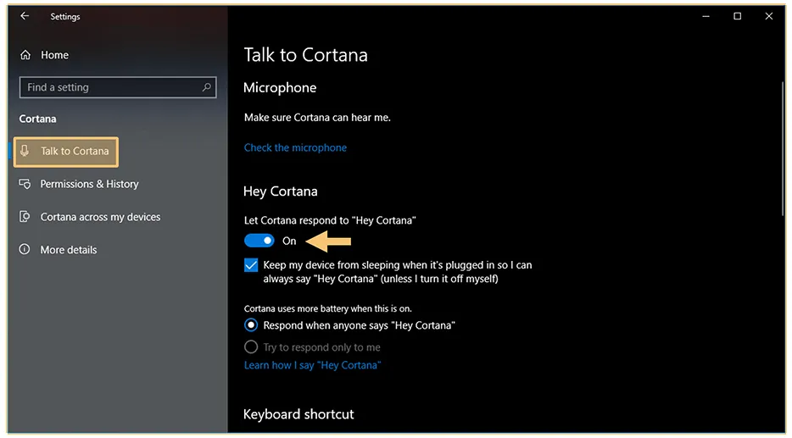This screenshot has width=792, height=438.
Task: Click the Microphone section heading
Action: pyautogui.click(x=280, y=88)
